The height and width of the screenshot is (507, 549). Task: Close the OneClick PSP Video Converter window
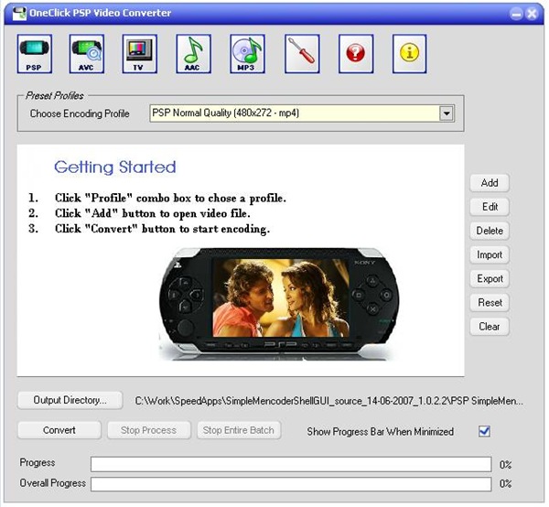(x=532, y=14)
